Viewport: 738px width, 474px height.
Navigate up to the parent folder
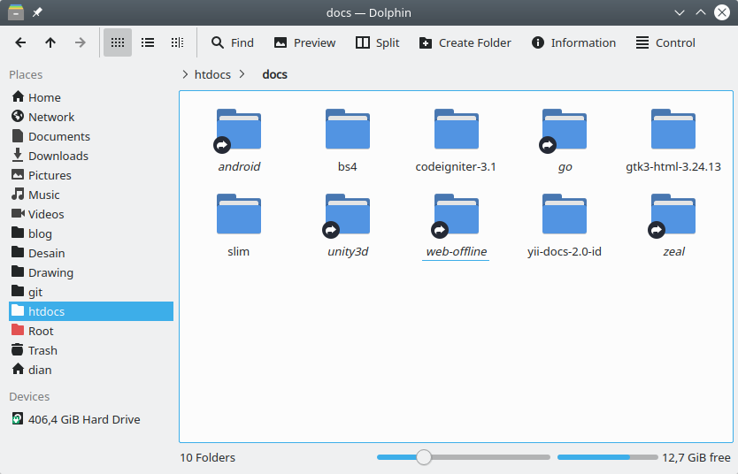click(x=50, y=42)
